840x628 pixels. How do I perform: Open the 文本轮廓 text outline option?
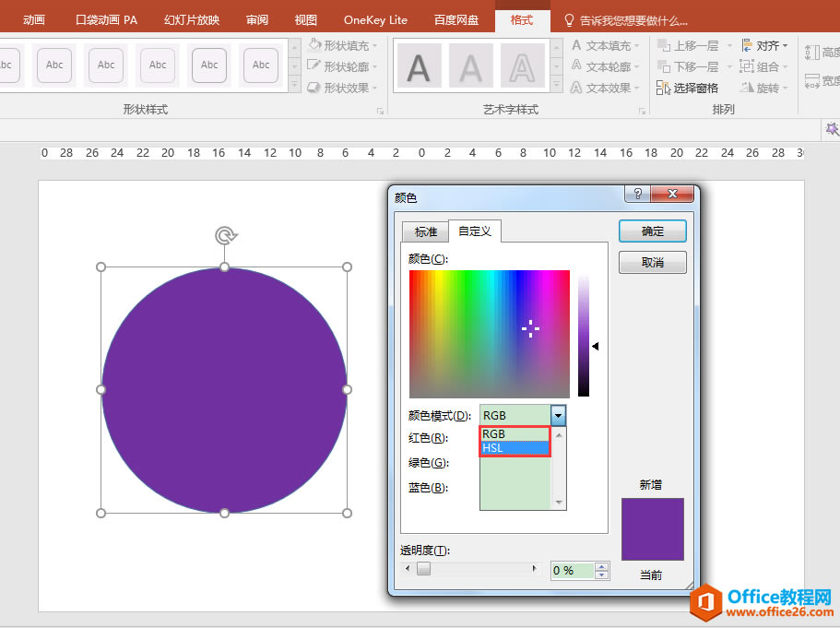[606, 66]
